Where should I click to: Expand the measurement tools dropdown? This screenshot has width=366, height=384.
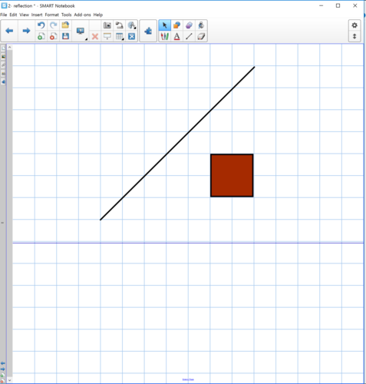(x=132, y=25)
